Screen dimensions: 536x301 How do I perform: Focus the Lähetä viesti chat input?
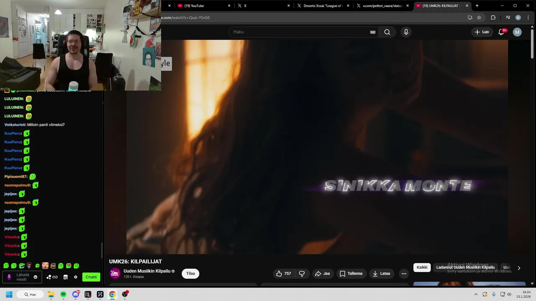(23, 277)
